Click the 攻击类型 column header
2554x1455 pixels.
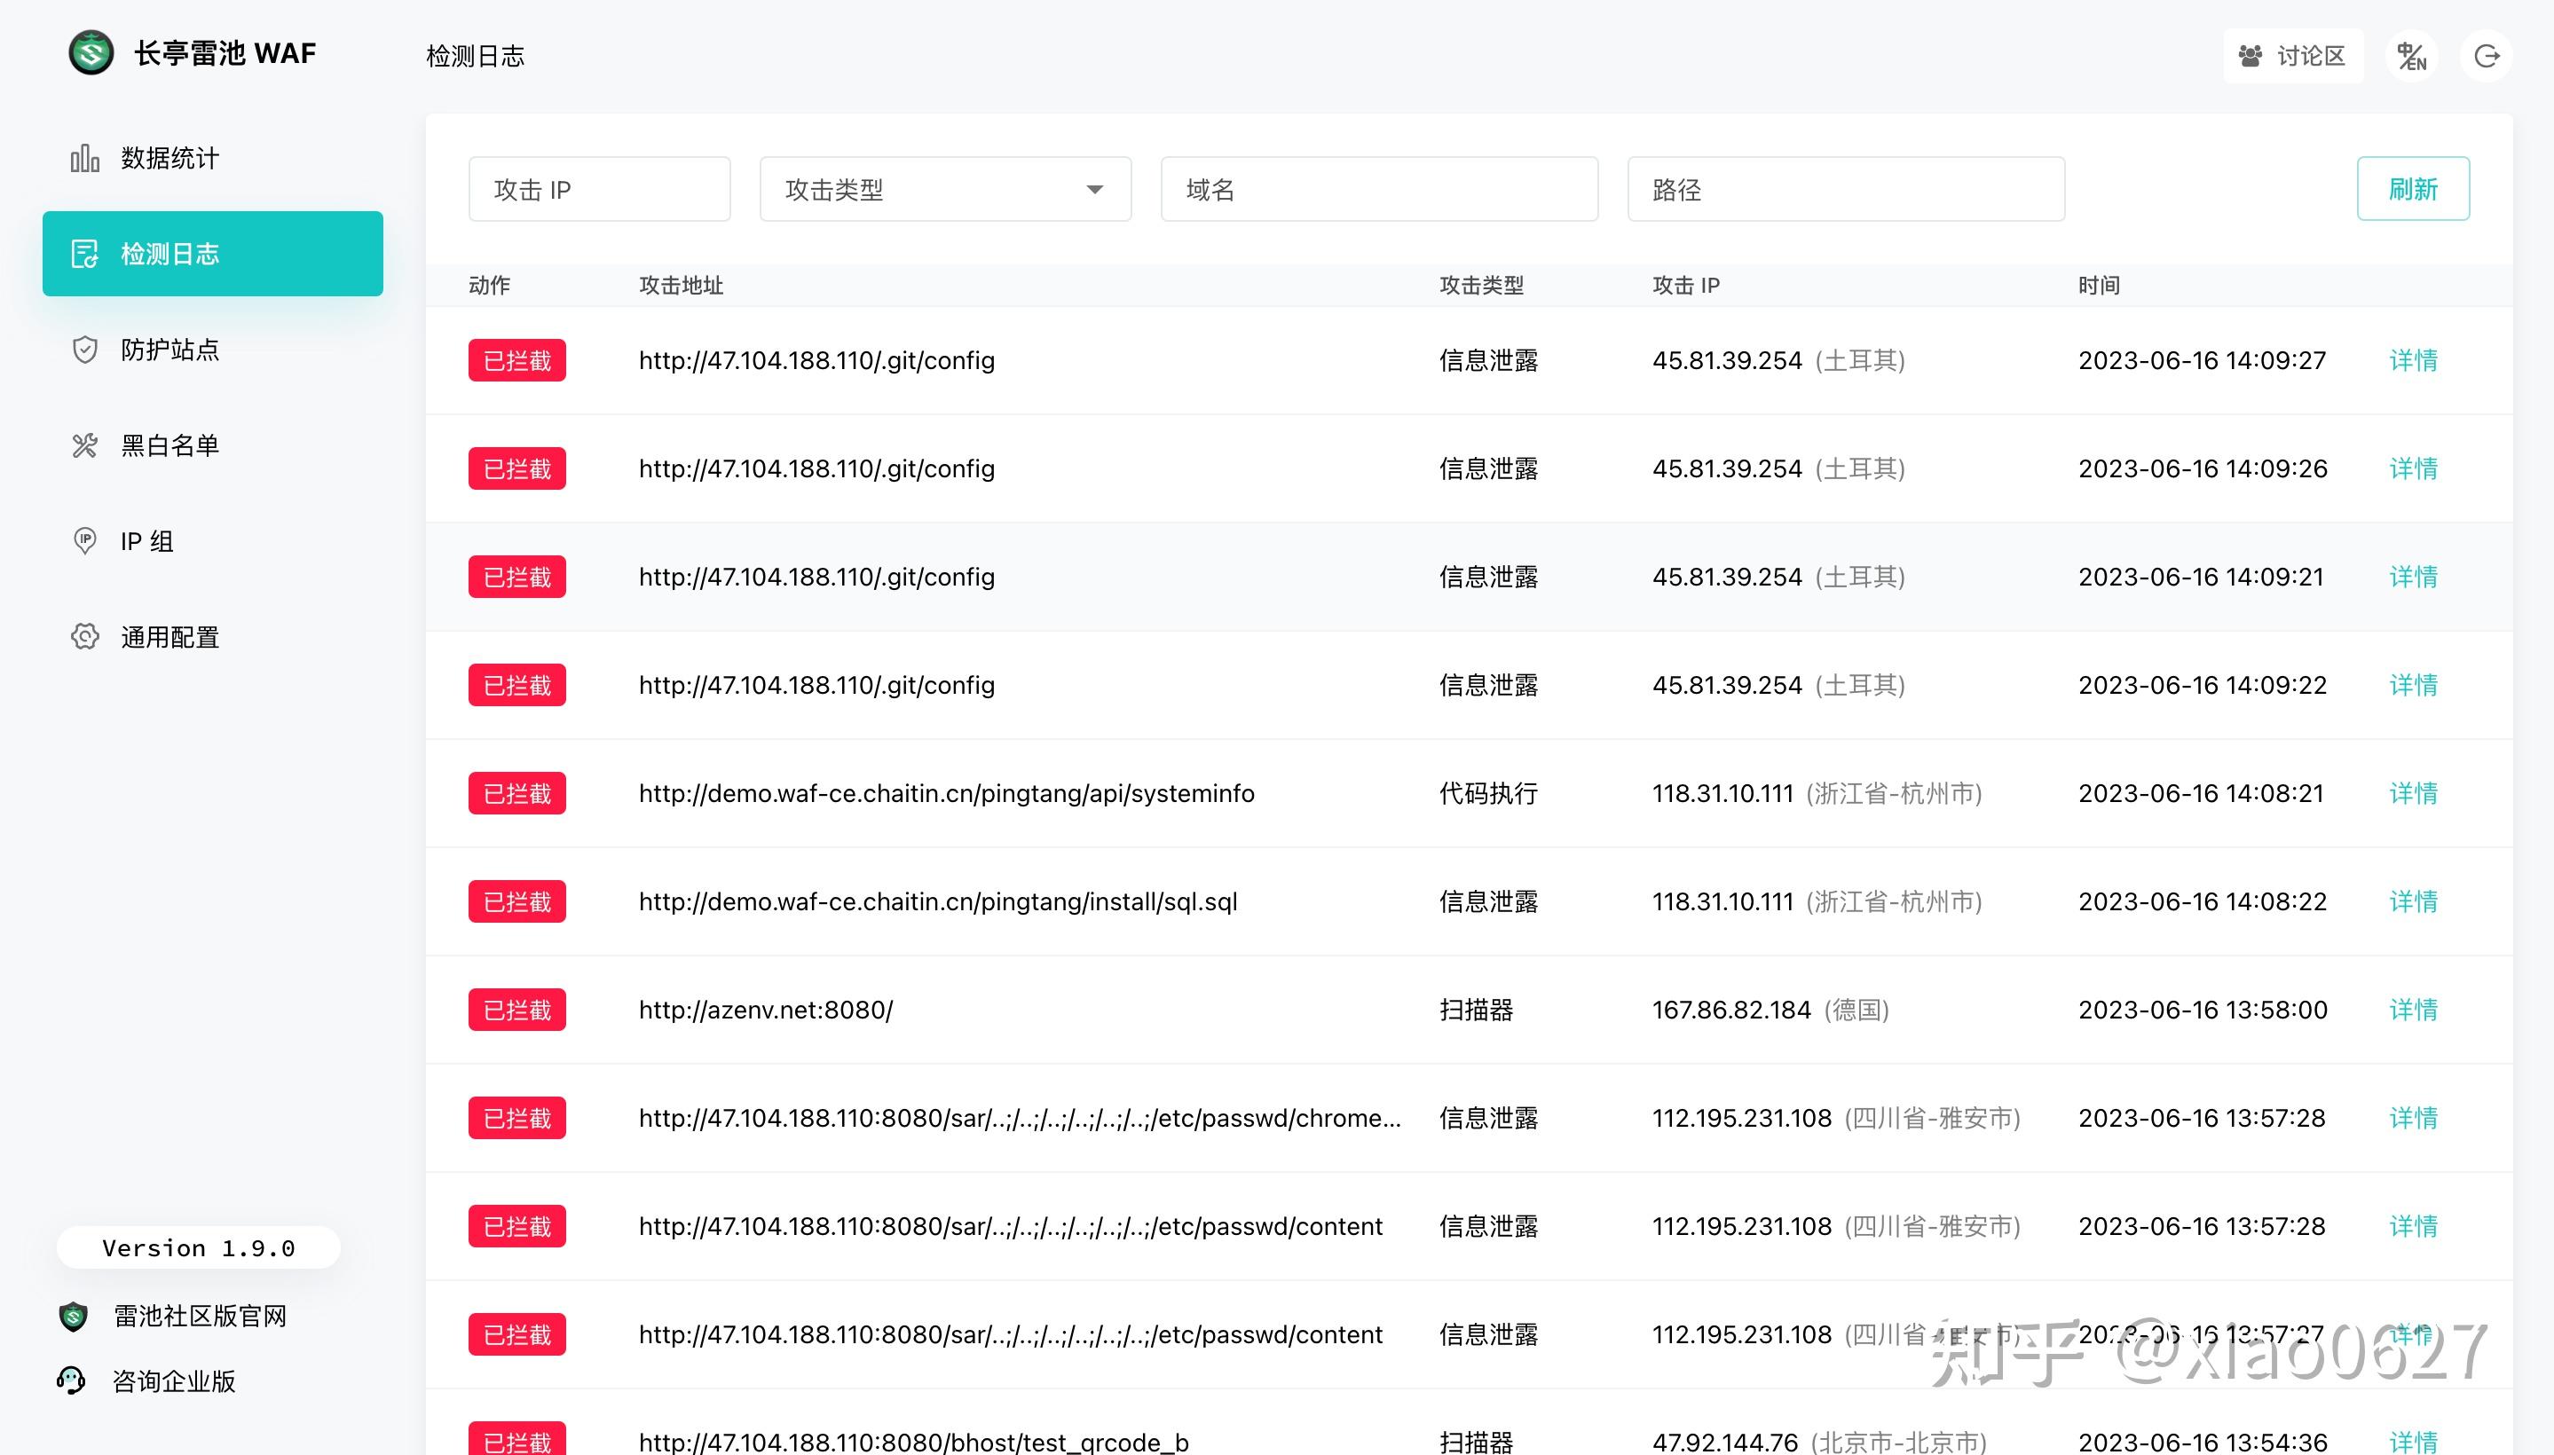click(1481, 286)
